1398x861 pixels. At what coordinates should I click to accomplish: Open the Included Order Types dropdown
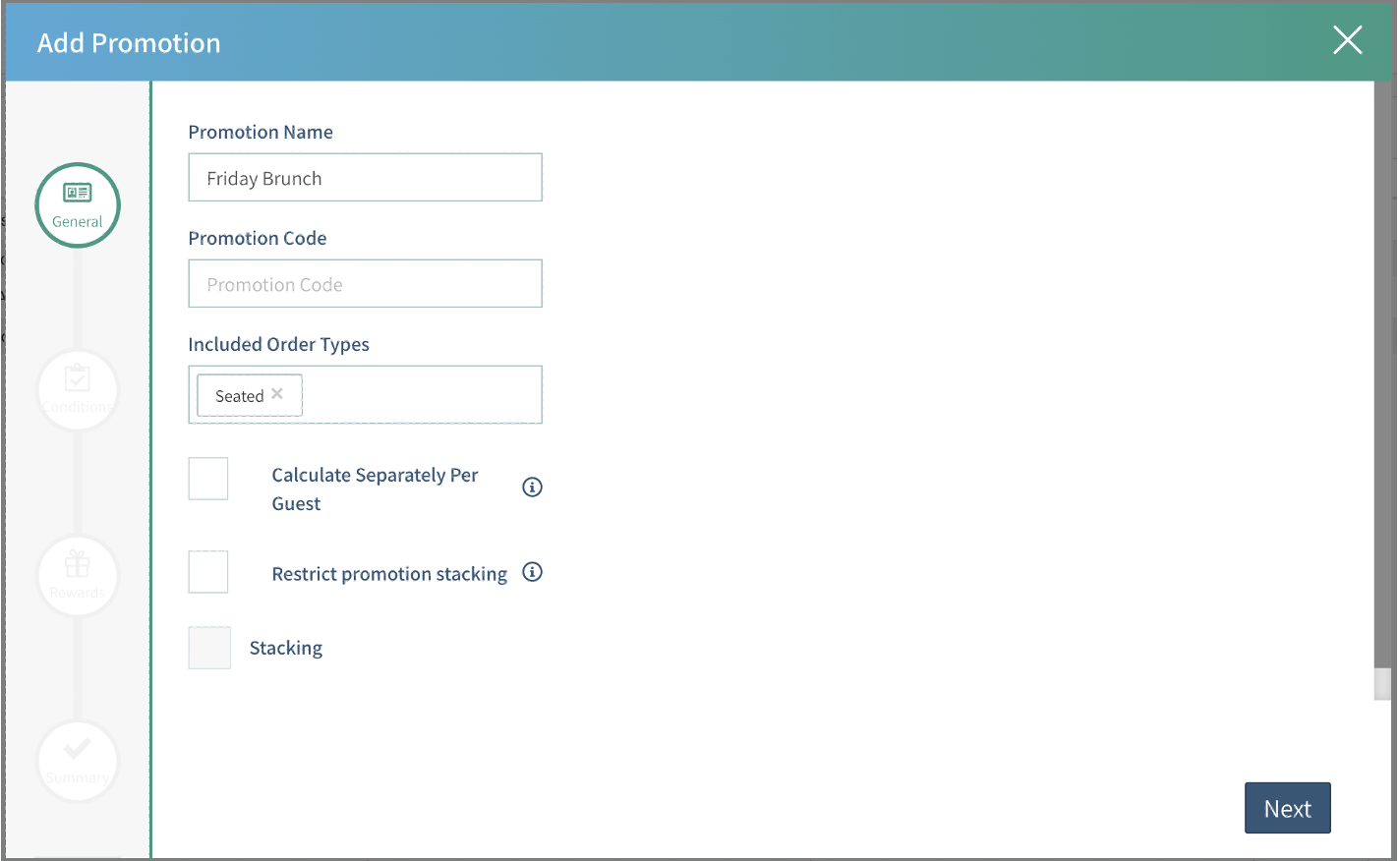coord(423,395)
